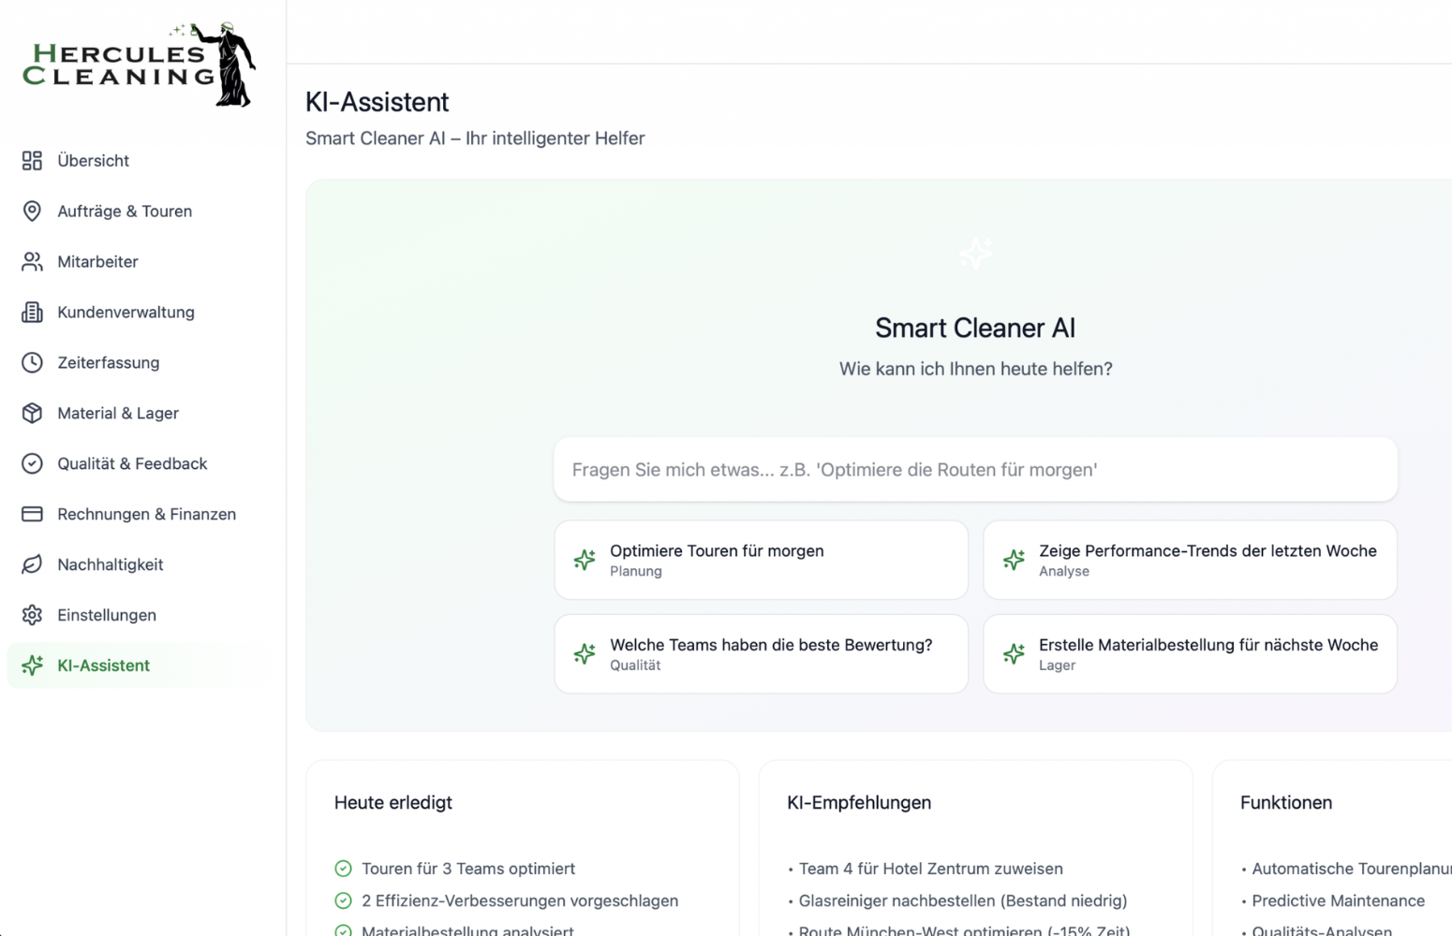1452x936 pixels.
Task: Click the Kundenverwaltung building icon
Action: pyautogui.click(x=32, y=313)
